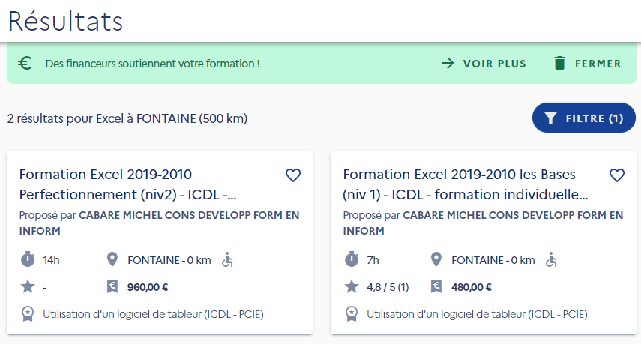The image size is (641, 344).
Task: Open Formation Excel 2019-2010 les Bases title
Action: pos(466,184)
